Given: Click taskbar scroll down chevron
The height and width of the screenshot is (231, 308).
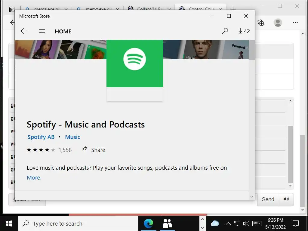Looking at the screenshot, I should 202,228.
